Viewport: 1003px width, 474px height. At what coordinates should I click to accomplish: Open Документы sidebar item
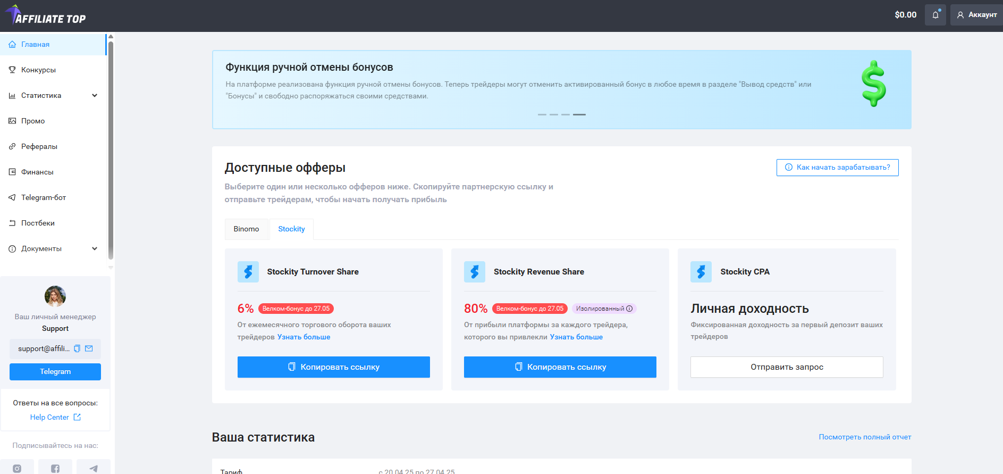click(53, 248)
